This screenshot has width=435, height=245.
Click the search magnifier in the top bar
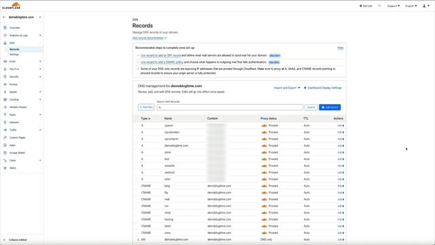(379, 6)
